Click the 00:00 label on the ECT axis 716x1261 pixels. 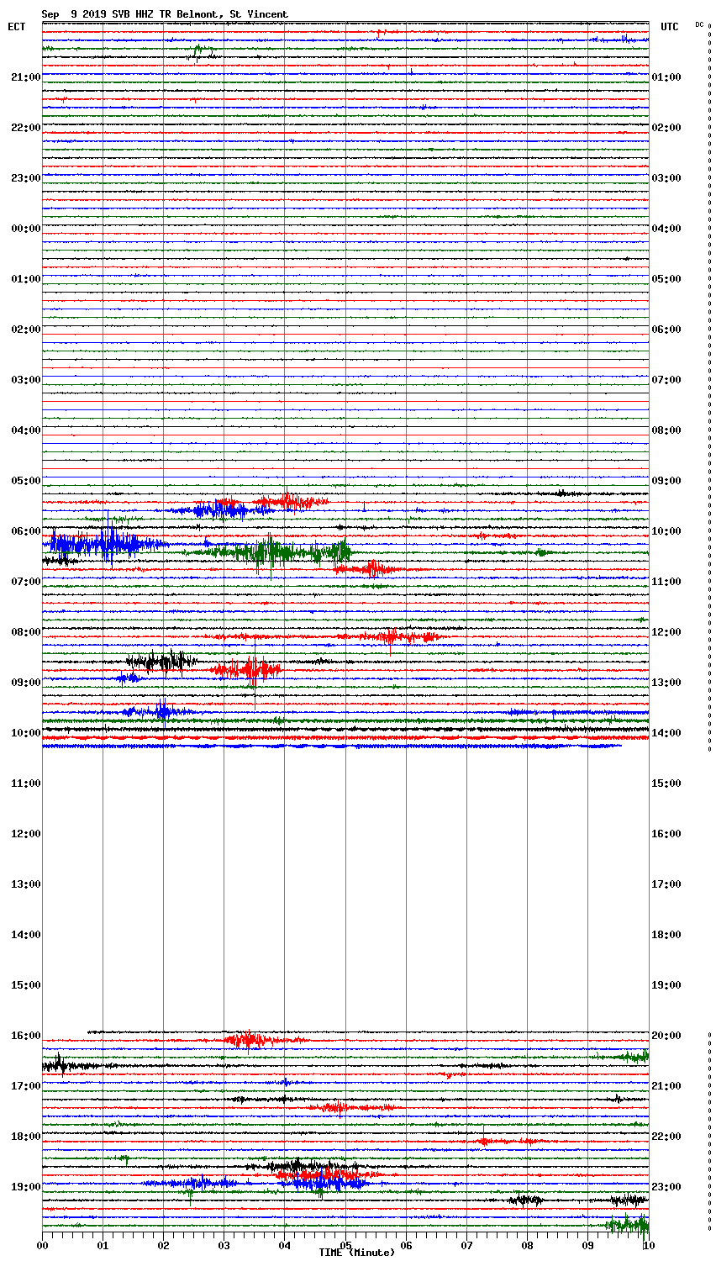[x=25, y=229]
